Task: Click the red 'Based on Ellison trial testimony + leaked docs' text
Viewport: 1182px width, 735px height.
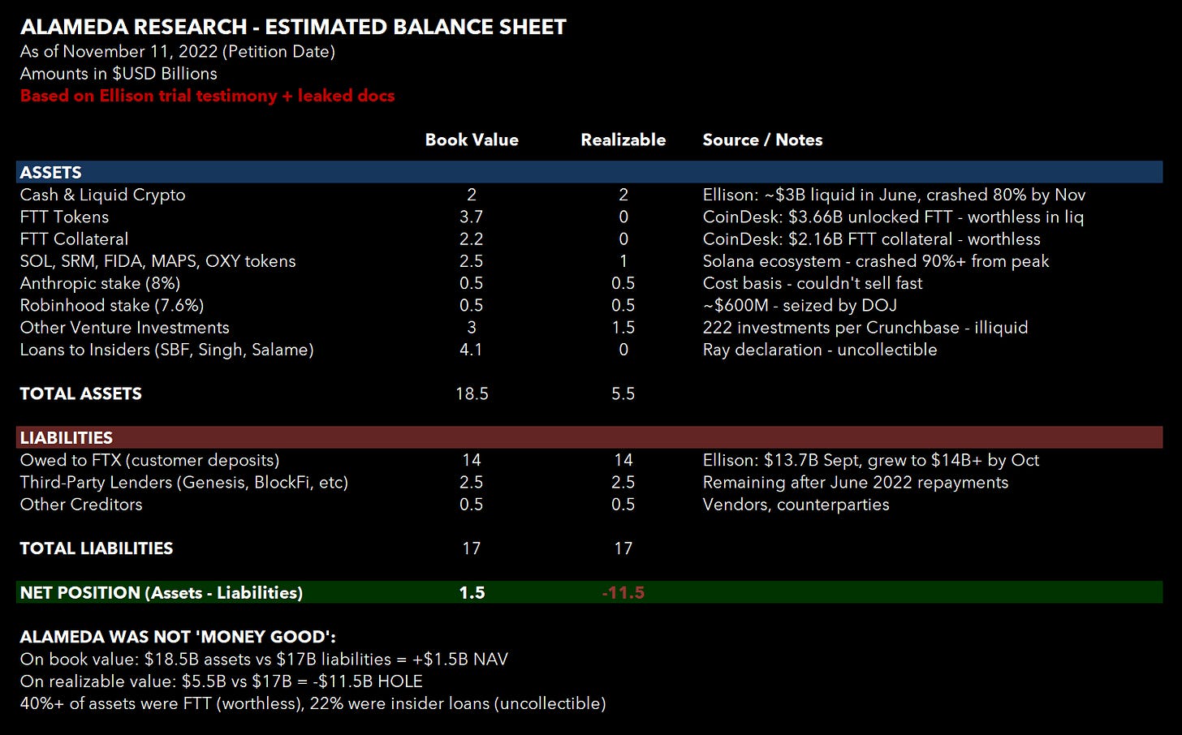Action: [207, 96]
